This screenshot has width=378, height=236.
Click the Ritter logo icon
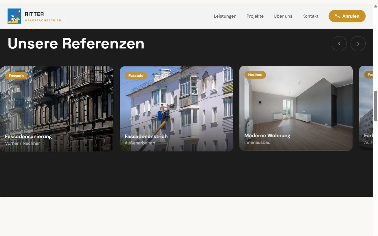(14, 16)
